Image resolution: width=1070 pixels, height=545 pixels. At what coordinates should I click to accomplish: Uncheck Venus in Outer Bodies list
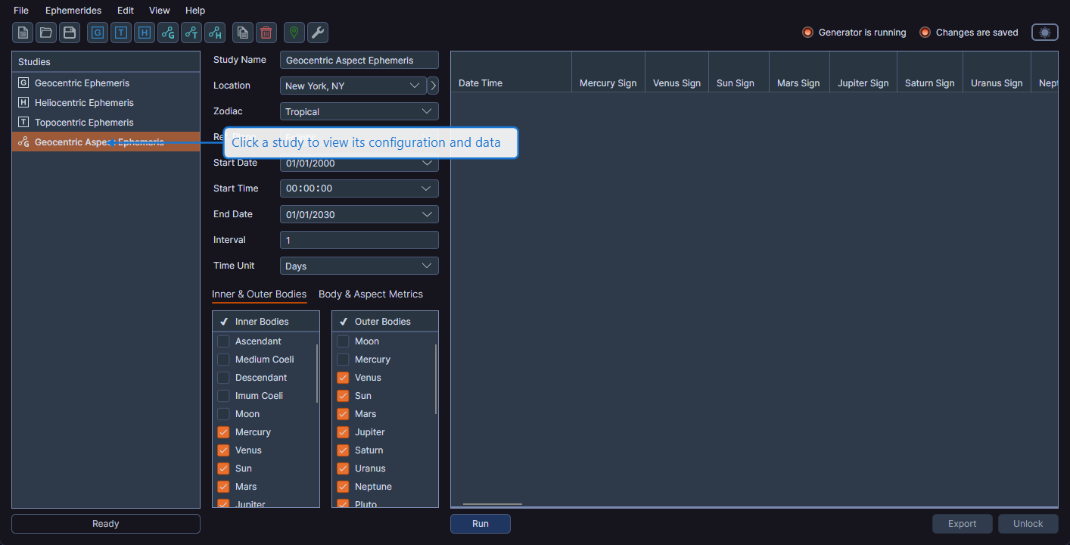pyautogui.click(x=344, y=378)
